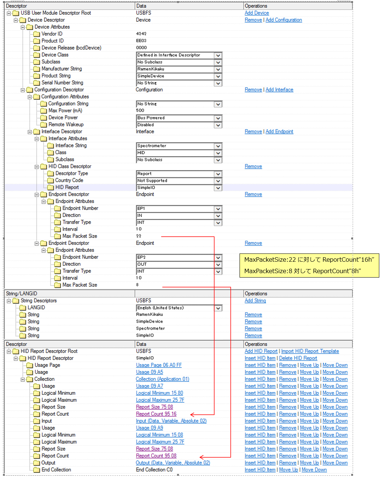This screenshot has width=384, height=478.
Task: Click the Max Power (mA) folder icon
Action: point(43,111)
